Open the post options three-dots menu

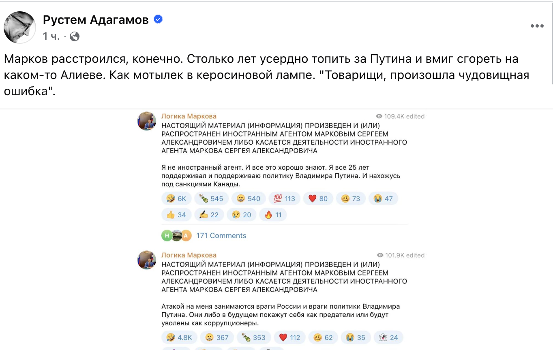537,26
